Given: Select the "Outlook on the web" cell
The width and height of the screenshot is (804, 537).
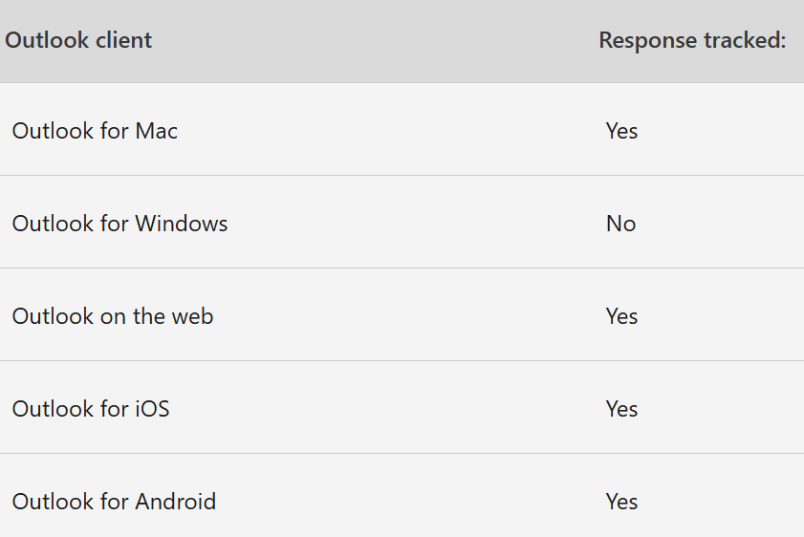Looking at the screenshot, I should tap(113, 316).
